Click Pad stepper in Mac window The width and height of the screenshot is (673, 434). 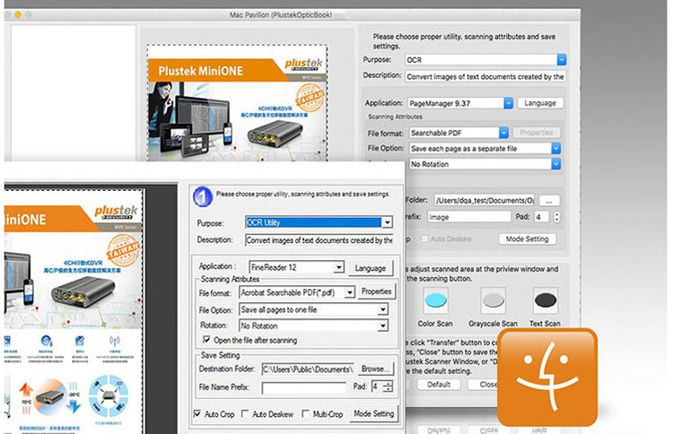tap(556, 217)
